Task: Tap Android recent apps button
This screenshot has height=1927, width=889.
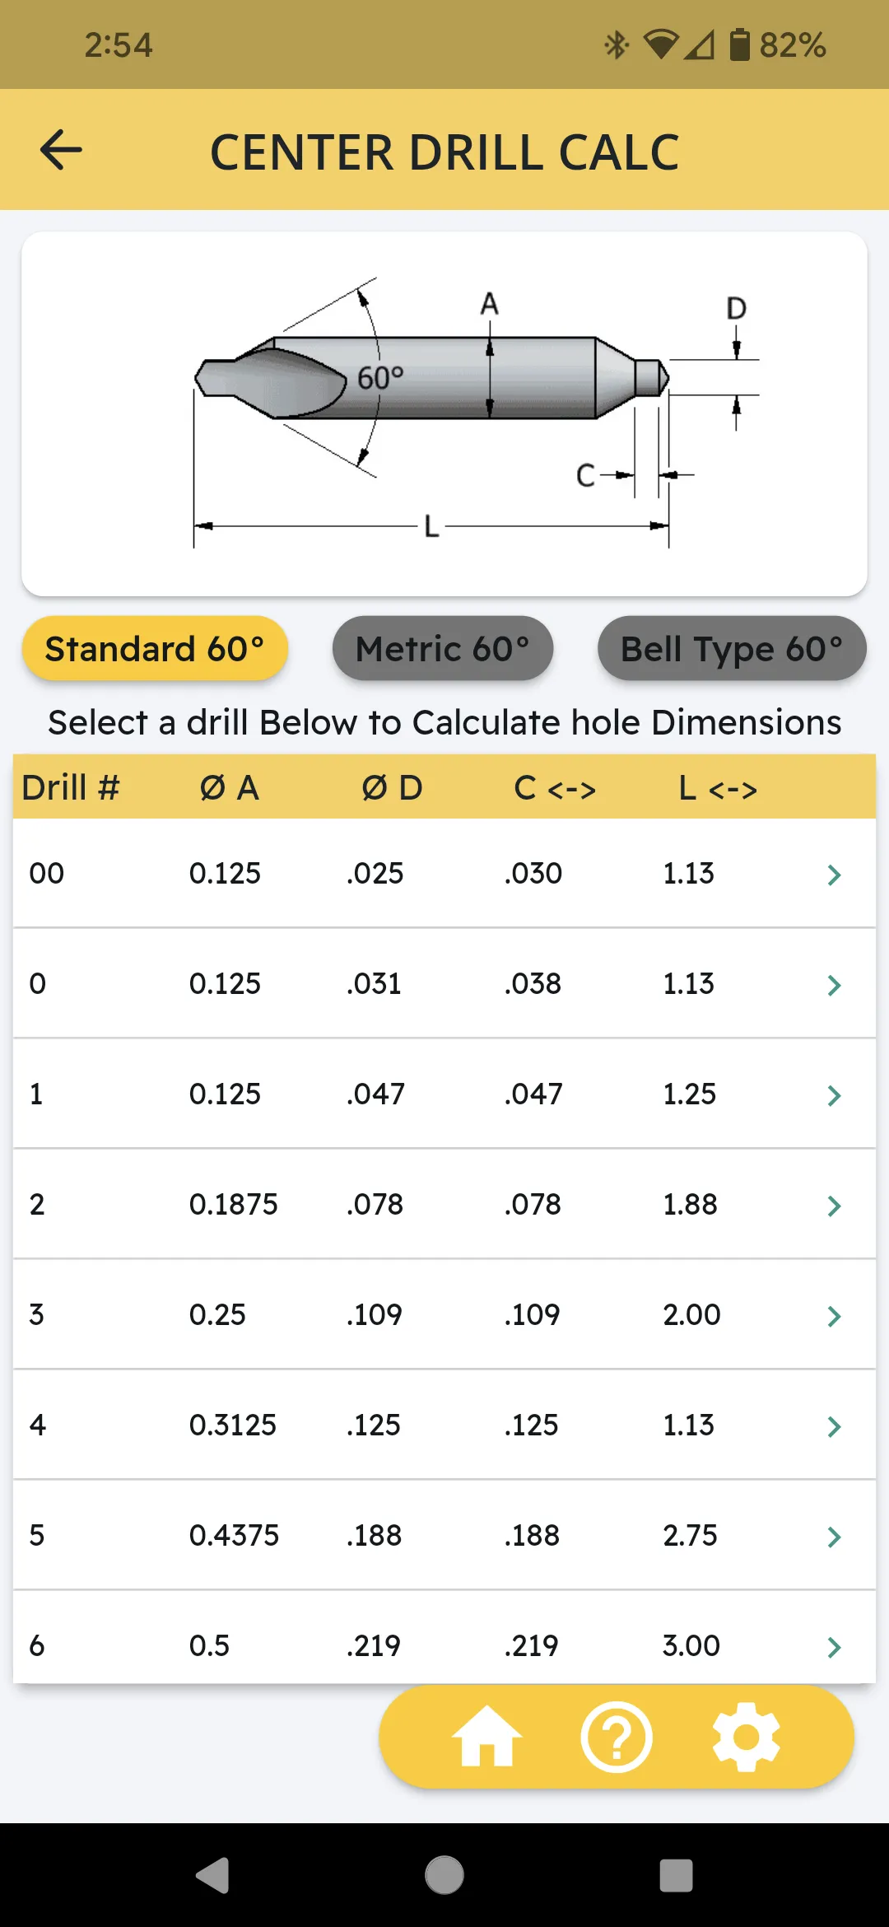Action: [676, 1876]
